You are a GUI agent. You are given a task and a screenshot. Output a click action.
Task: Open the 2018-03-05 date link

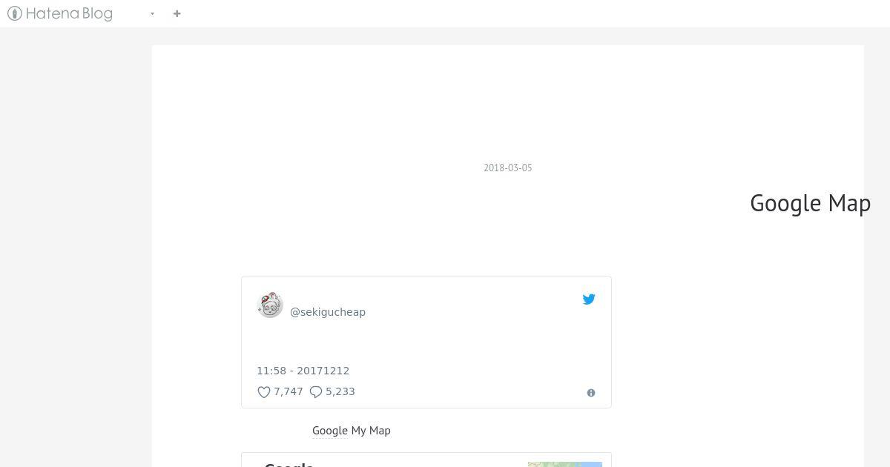(507, 168)
